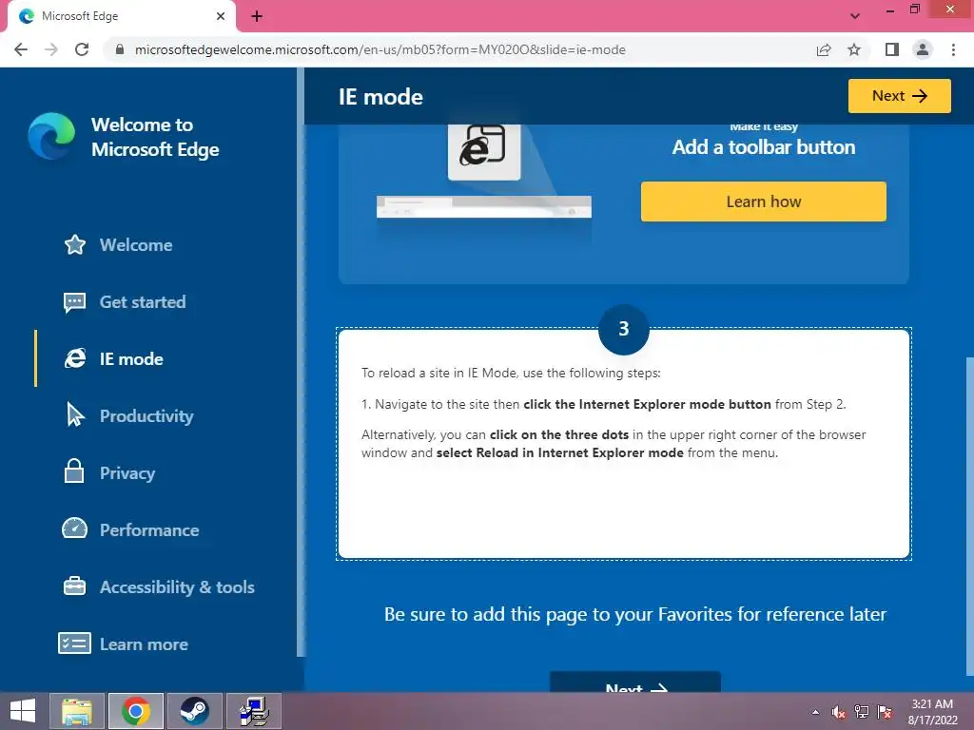View site security lock icon
The height and width of the screenshot is (730, 974).
click(x=120, y=49)
